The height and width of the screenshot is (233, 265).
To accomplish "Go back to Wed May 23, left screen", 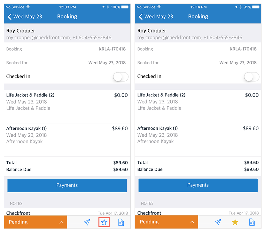I will 25,17.
